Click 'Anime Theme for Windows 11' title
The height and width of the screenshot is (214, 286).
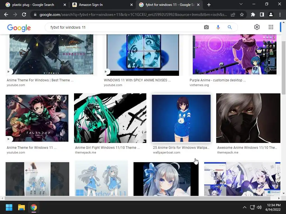[32, 148]
